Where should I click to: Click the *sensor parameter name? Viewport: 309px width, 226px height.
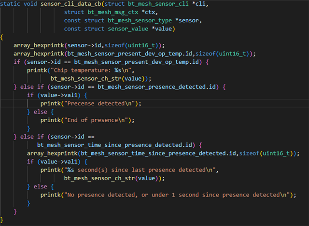187,20
